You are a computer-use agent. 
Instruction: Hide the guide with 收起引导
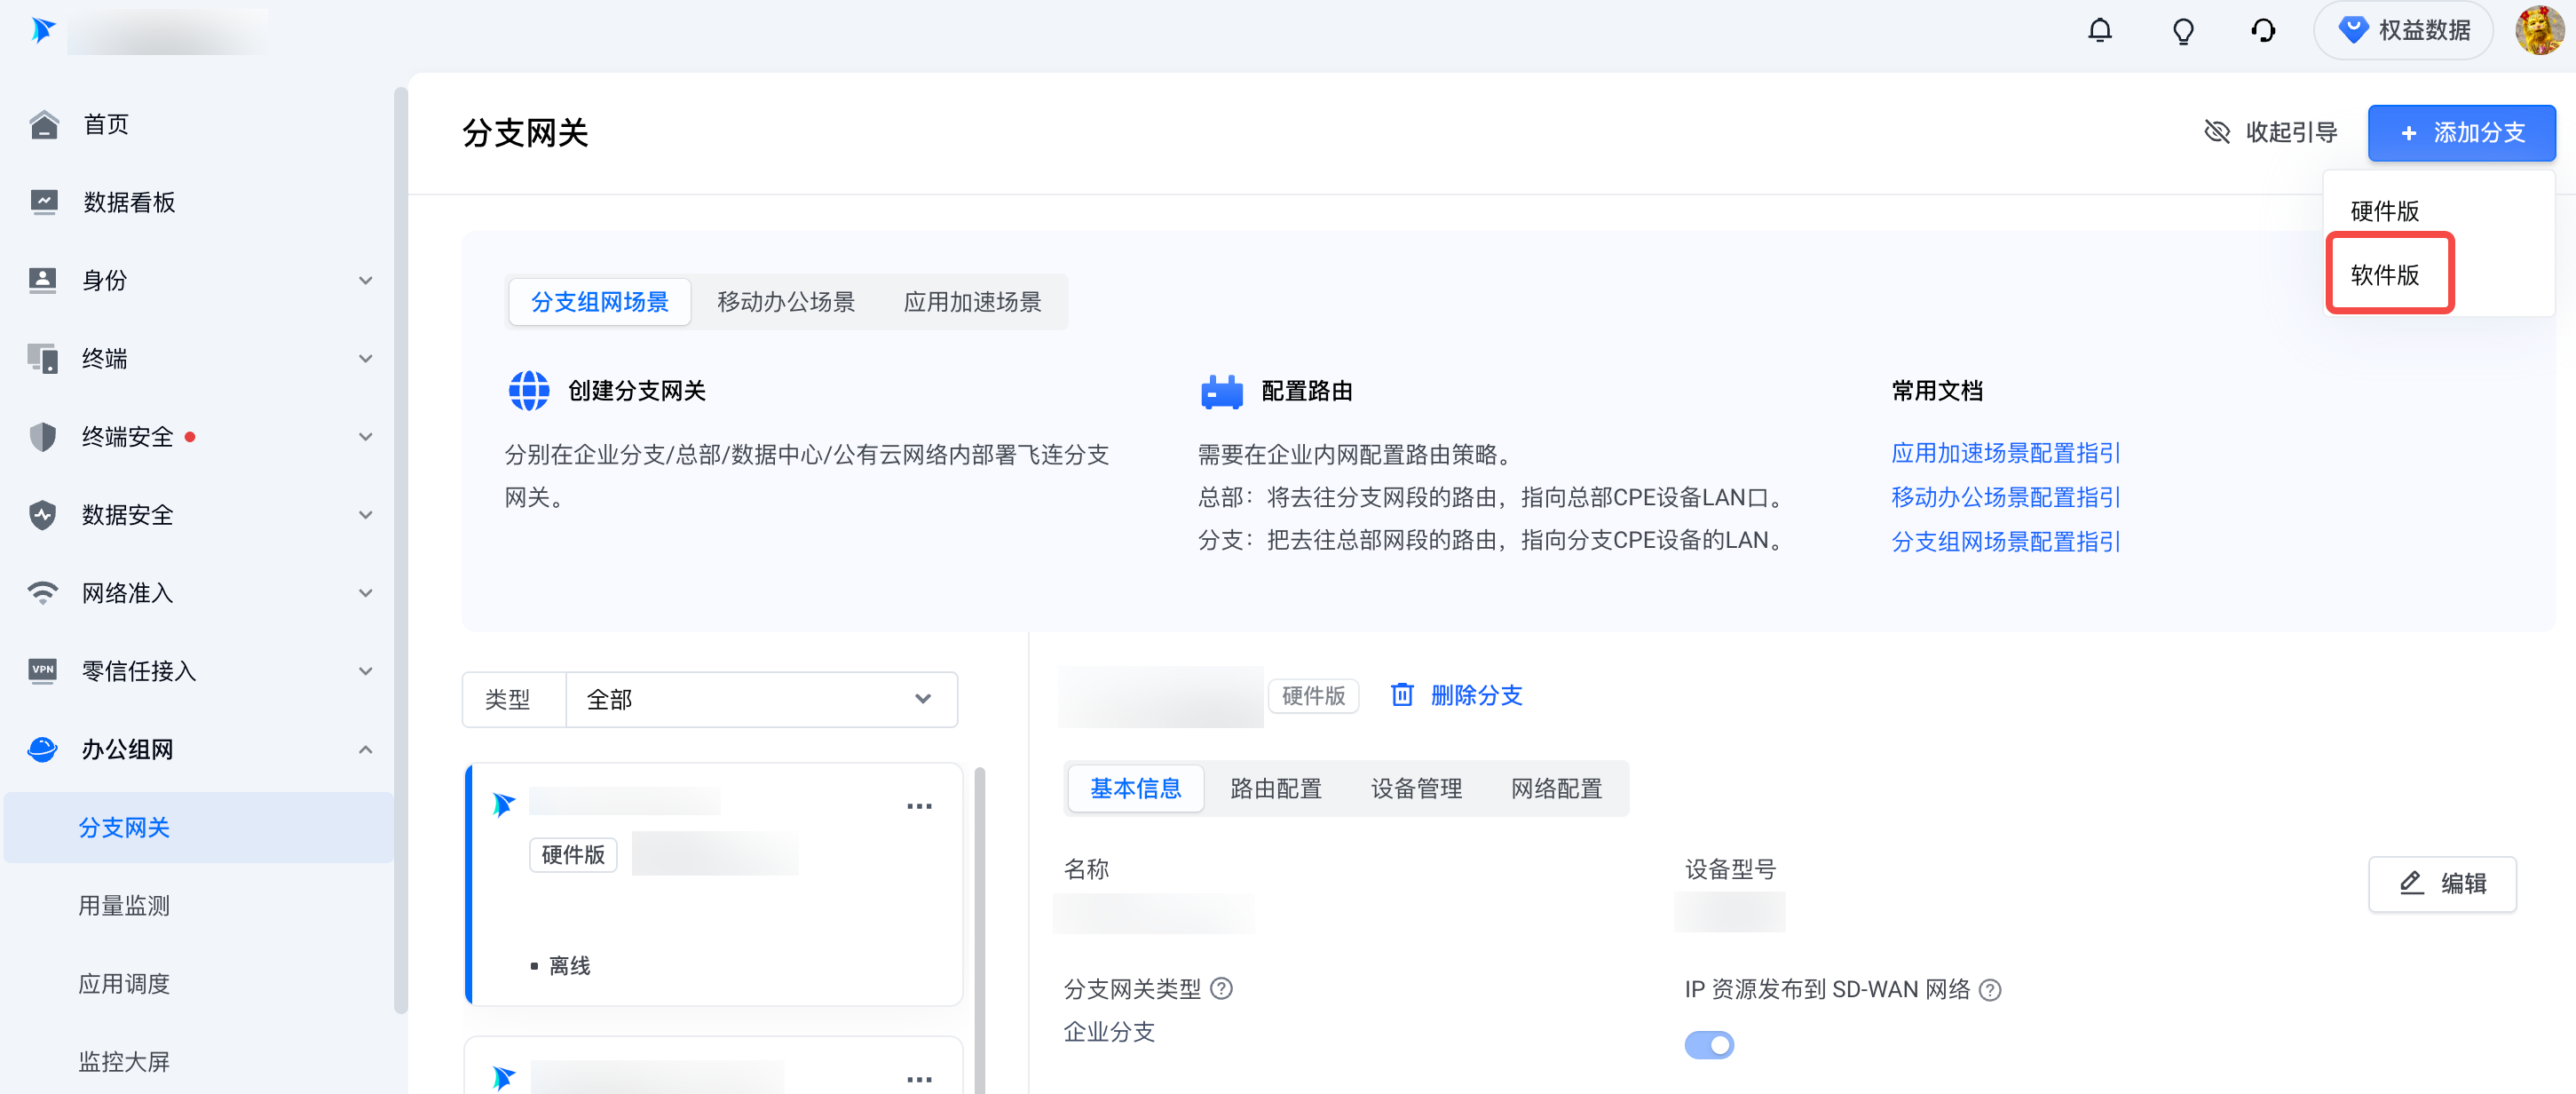[2270, 133]
